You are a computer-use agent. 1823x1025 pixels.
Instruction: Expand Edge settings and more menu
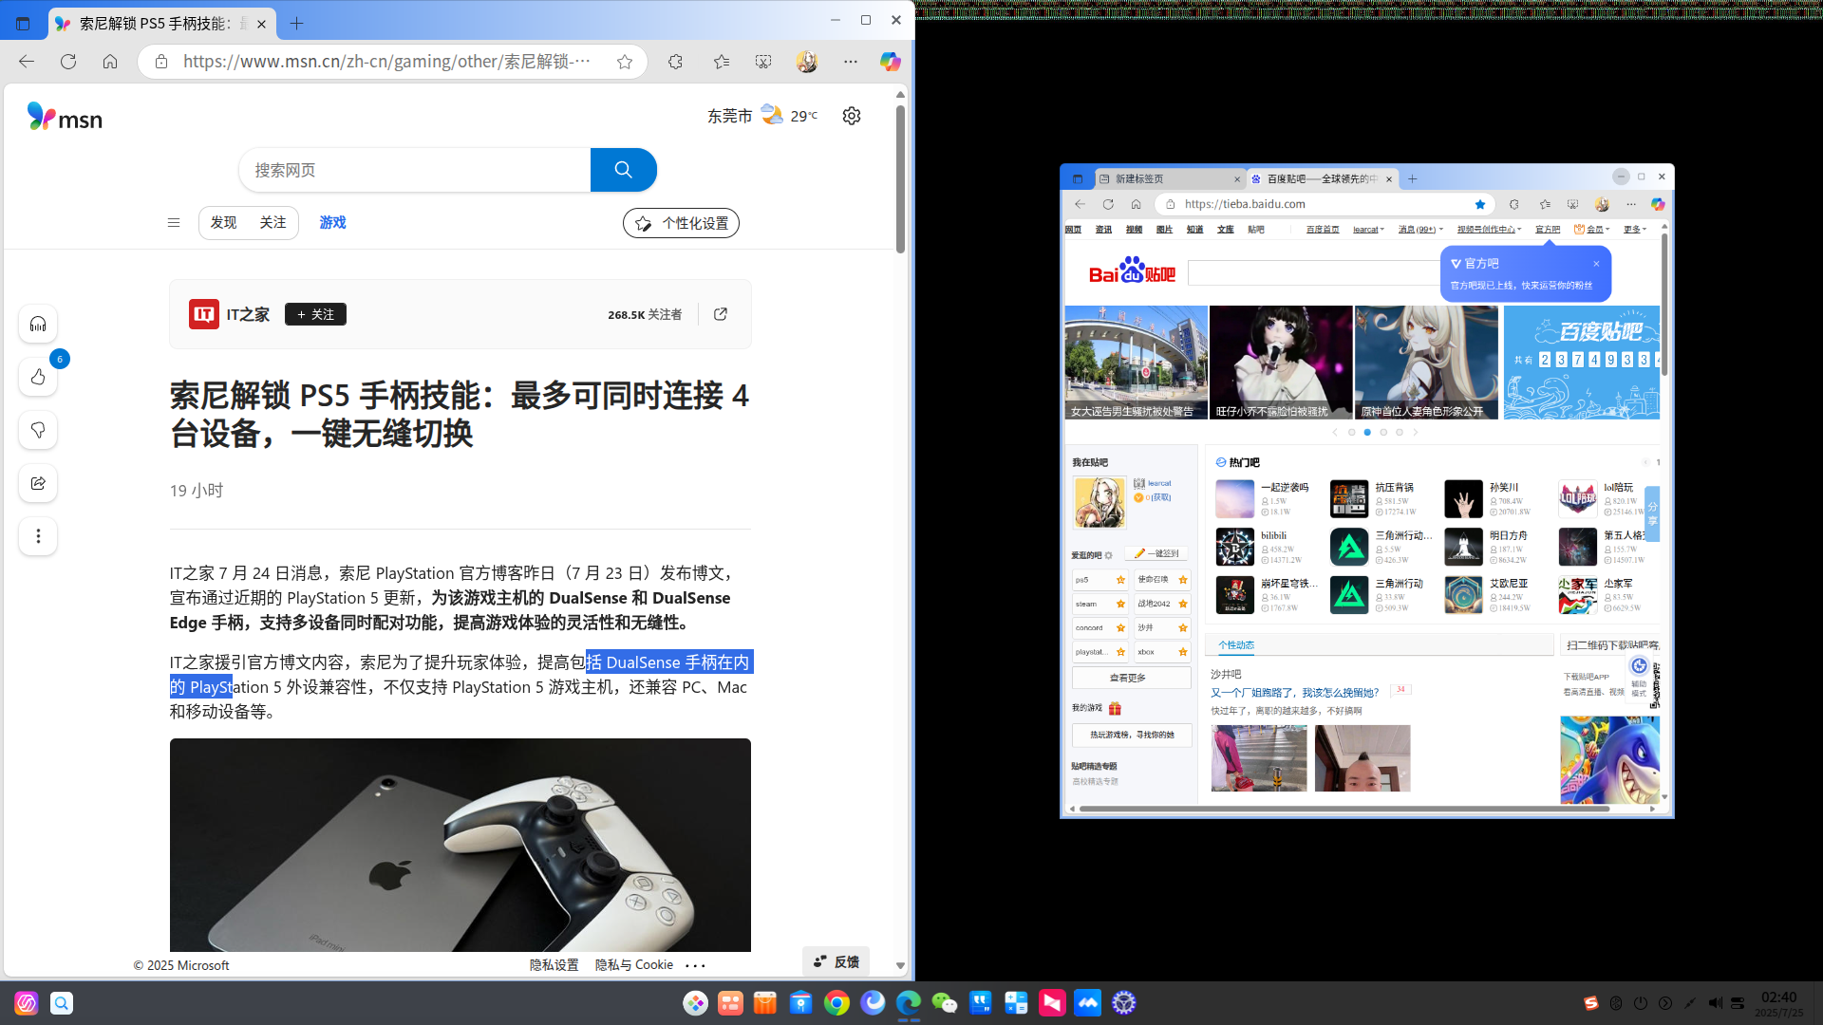coord(850,62)
